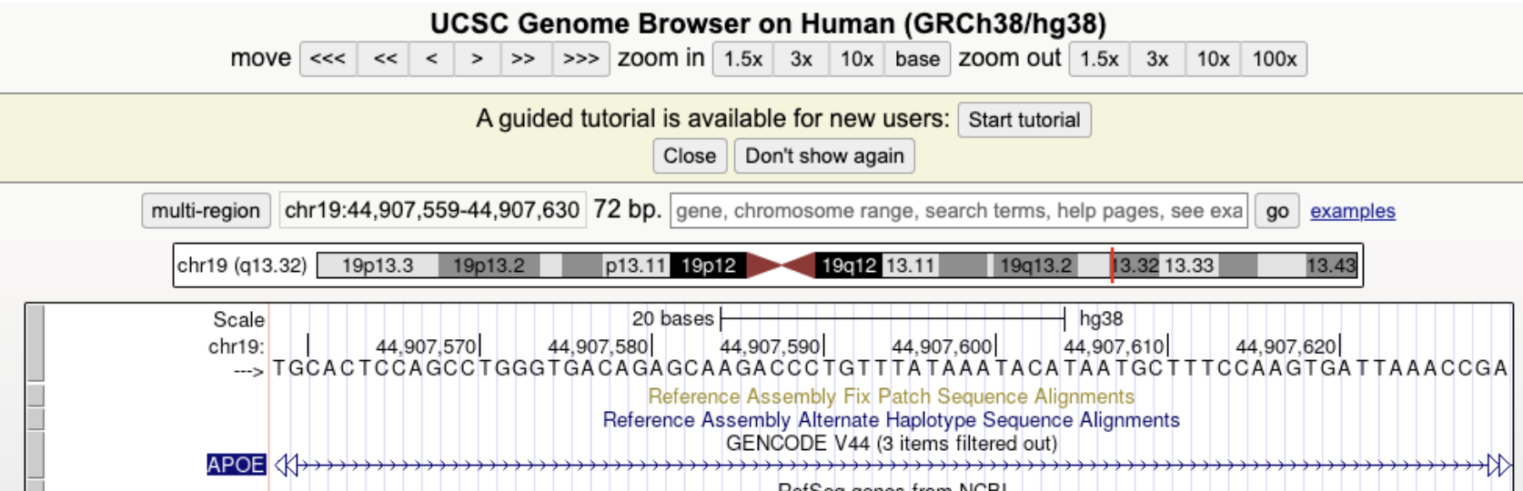The height and width of the screenshot is (491, 1523).
Task: Choose Don't show again for tutorial
Action: pos(824,155)
